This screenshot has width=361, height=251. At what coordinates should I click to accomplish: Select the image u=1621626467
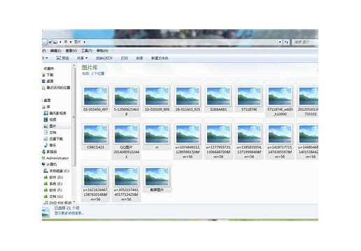coord(96,181)
